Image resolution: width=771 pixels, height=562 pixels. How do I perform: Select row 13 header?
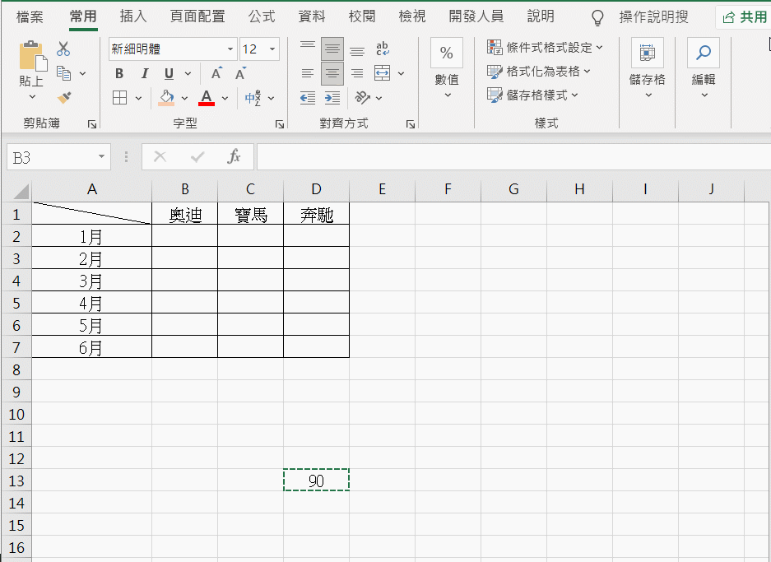pyautogui.click(x=16, y=480)
